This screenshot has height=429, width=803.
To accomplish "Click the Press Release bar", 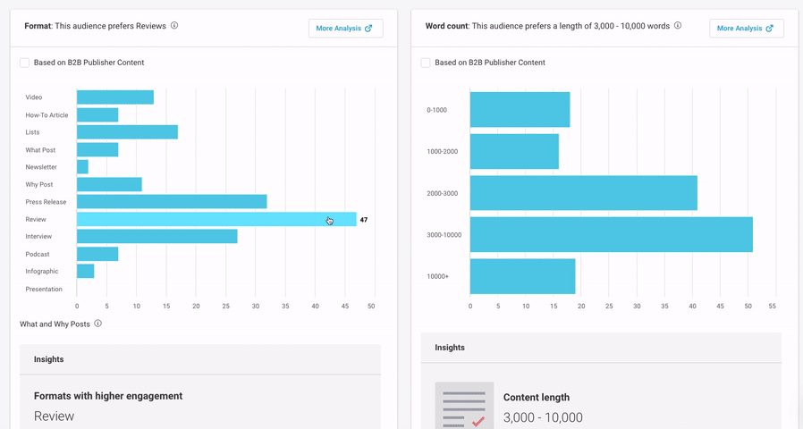I will click(x=172, y=202).
